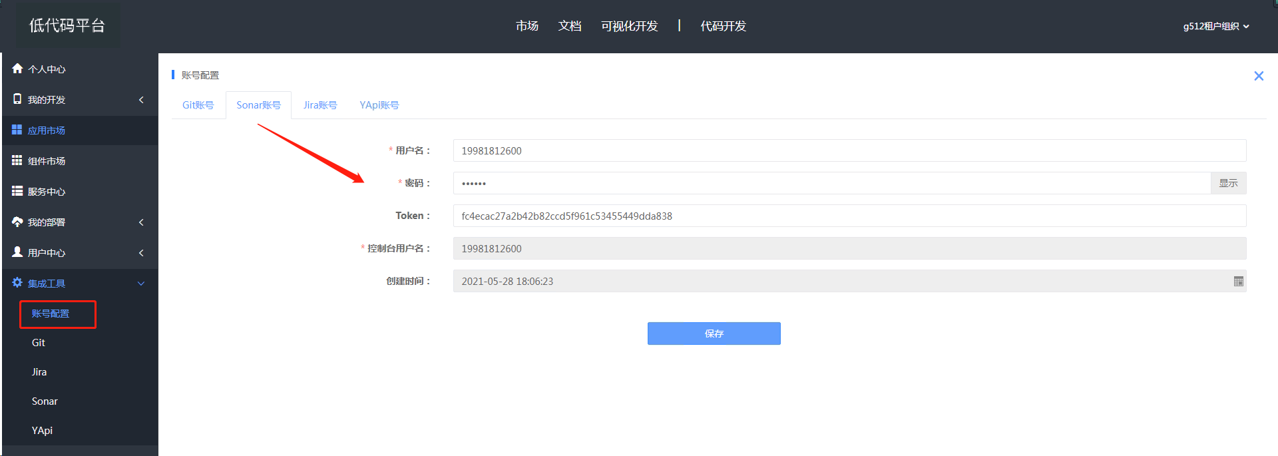Click the home icon beside 个人中心

(17, 69)
